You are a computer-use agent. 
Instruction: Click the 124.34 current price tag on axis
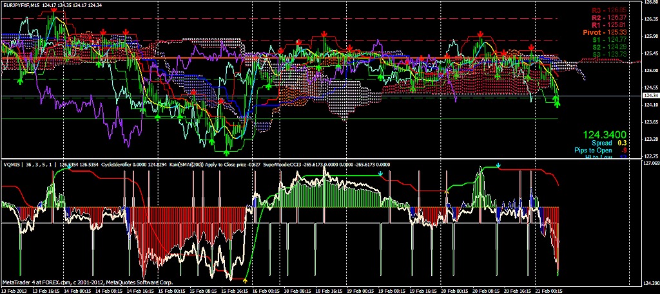point(650,96)
